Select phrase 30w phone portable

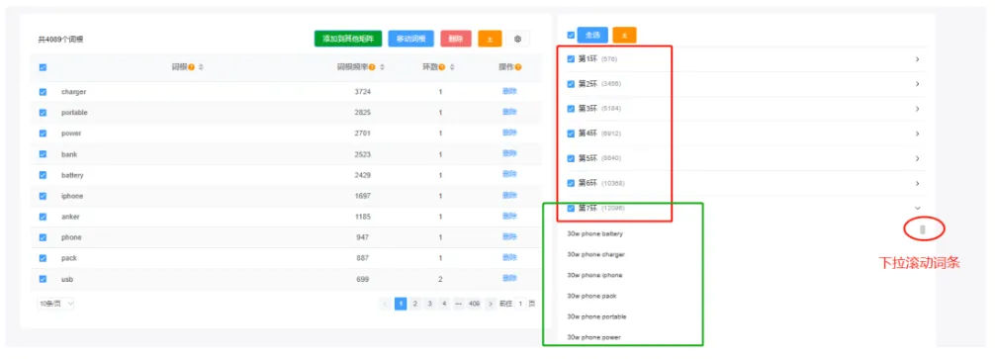pyautogui.click(x=596, y=316)
